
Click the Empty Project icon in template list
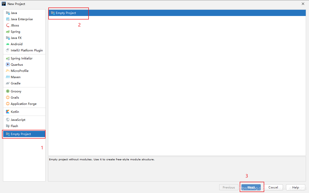[53, 13]
